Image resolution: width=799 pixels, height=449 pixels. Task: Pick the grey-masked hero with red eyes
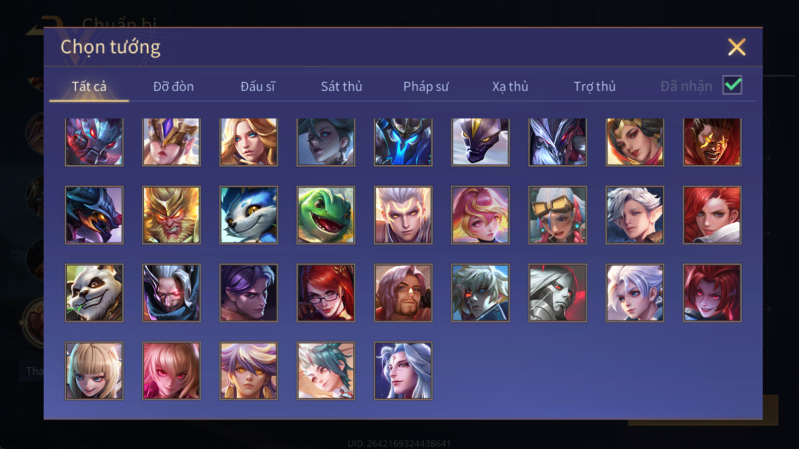pos(557,293)
